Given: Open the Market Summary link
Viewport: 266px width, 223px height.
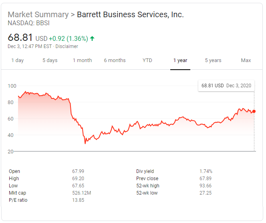Looking at the screenshot, I should (x=38, y=15).
